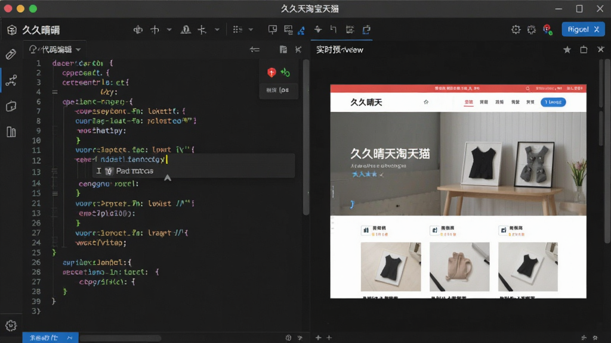Open dropdown arrow after the second toolbar icon
The width and height of the screenshot is (611, 343).
click(x=169, y=30)
